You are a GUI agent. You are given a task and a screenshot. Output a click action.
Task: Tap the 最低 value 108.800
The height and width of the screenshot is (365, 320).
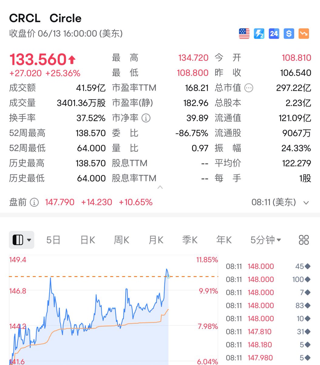(x=193, y=73)
